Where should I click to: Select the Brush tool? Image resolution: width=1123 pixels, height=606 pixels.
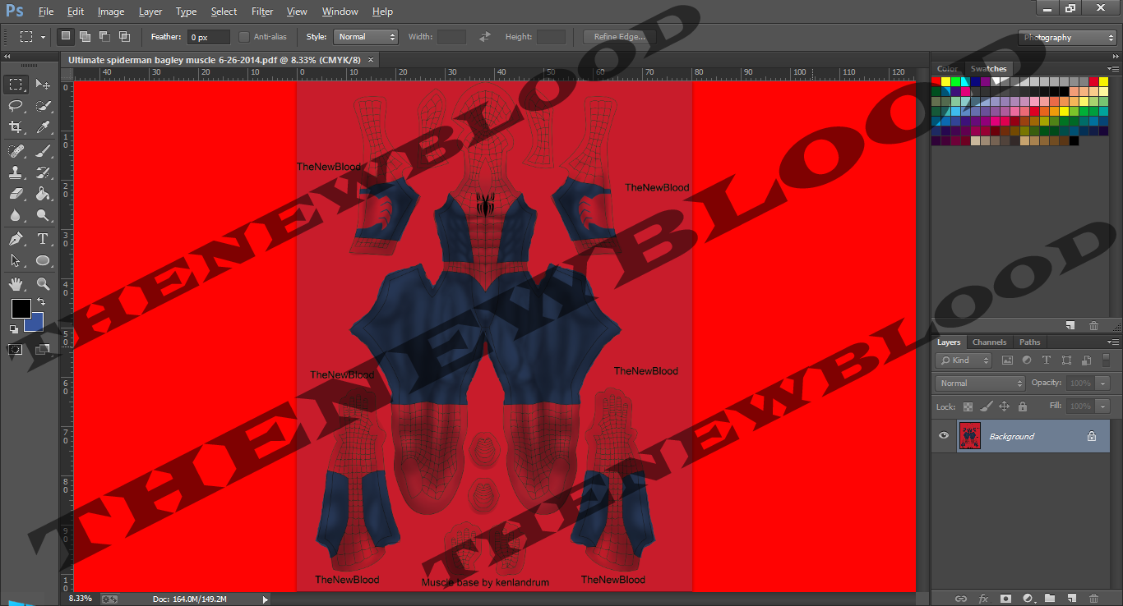click(43, 151)
